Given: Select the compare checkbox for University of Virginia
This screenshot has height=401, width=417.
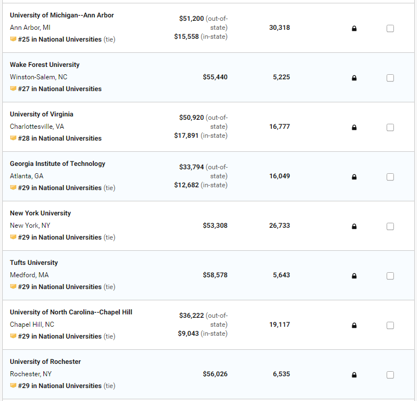Looking at the screenshot, I should click(x=390, y=127).
